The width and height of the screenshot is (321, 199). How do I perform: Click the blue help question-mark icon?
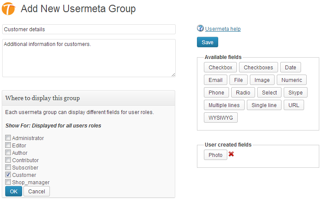[x=200, y=28]
